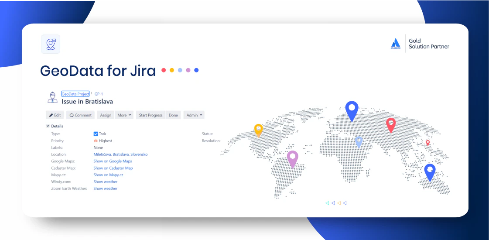This screenshot has height=240, width=489.
Task: Click the teal triangle arrow below the map
Action: point(327,203)
